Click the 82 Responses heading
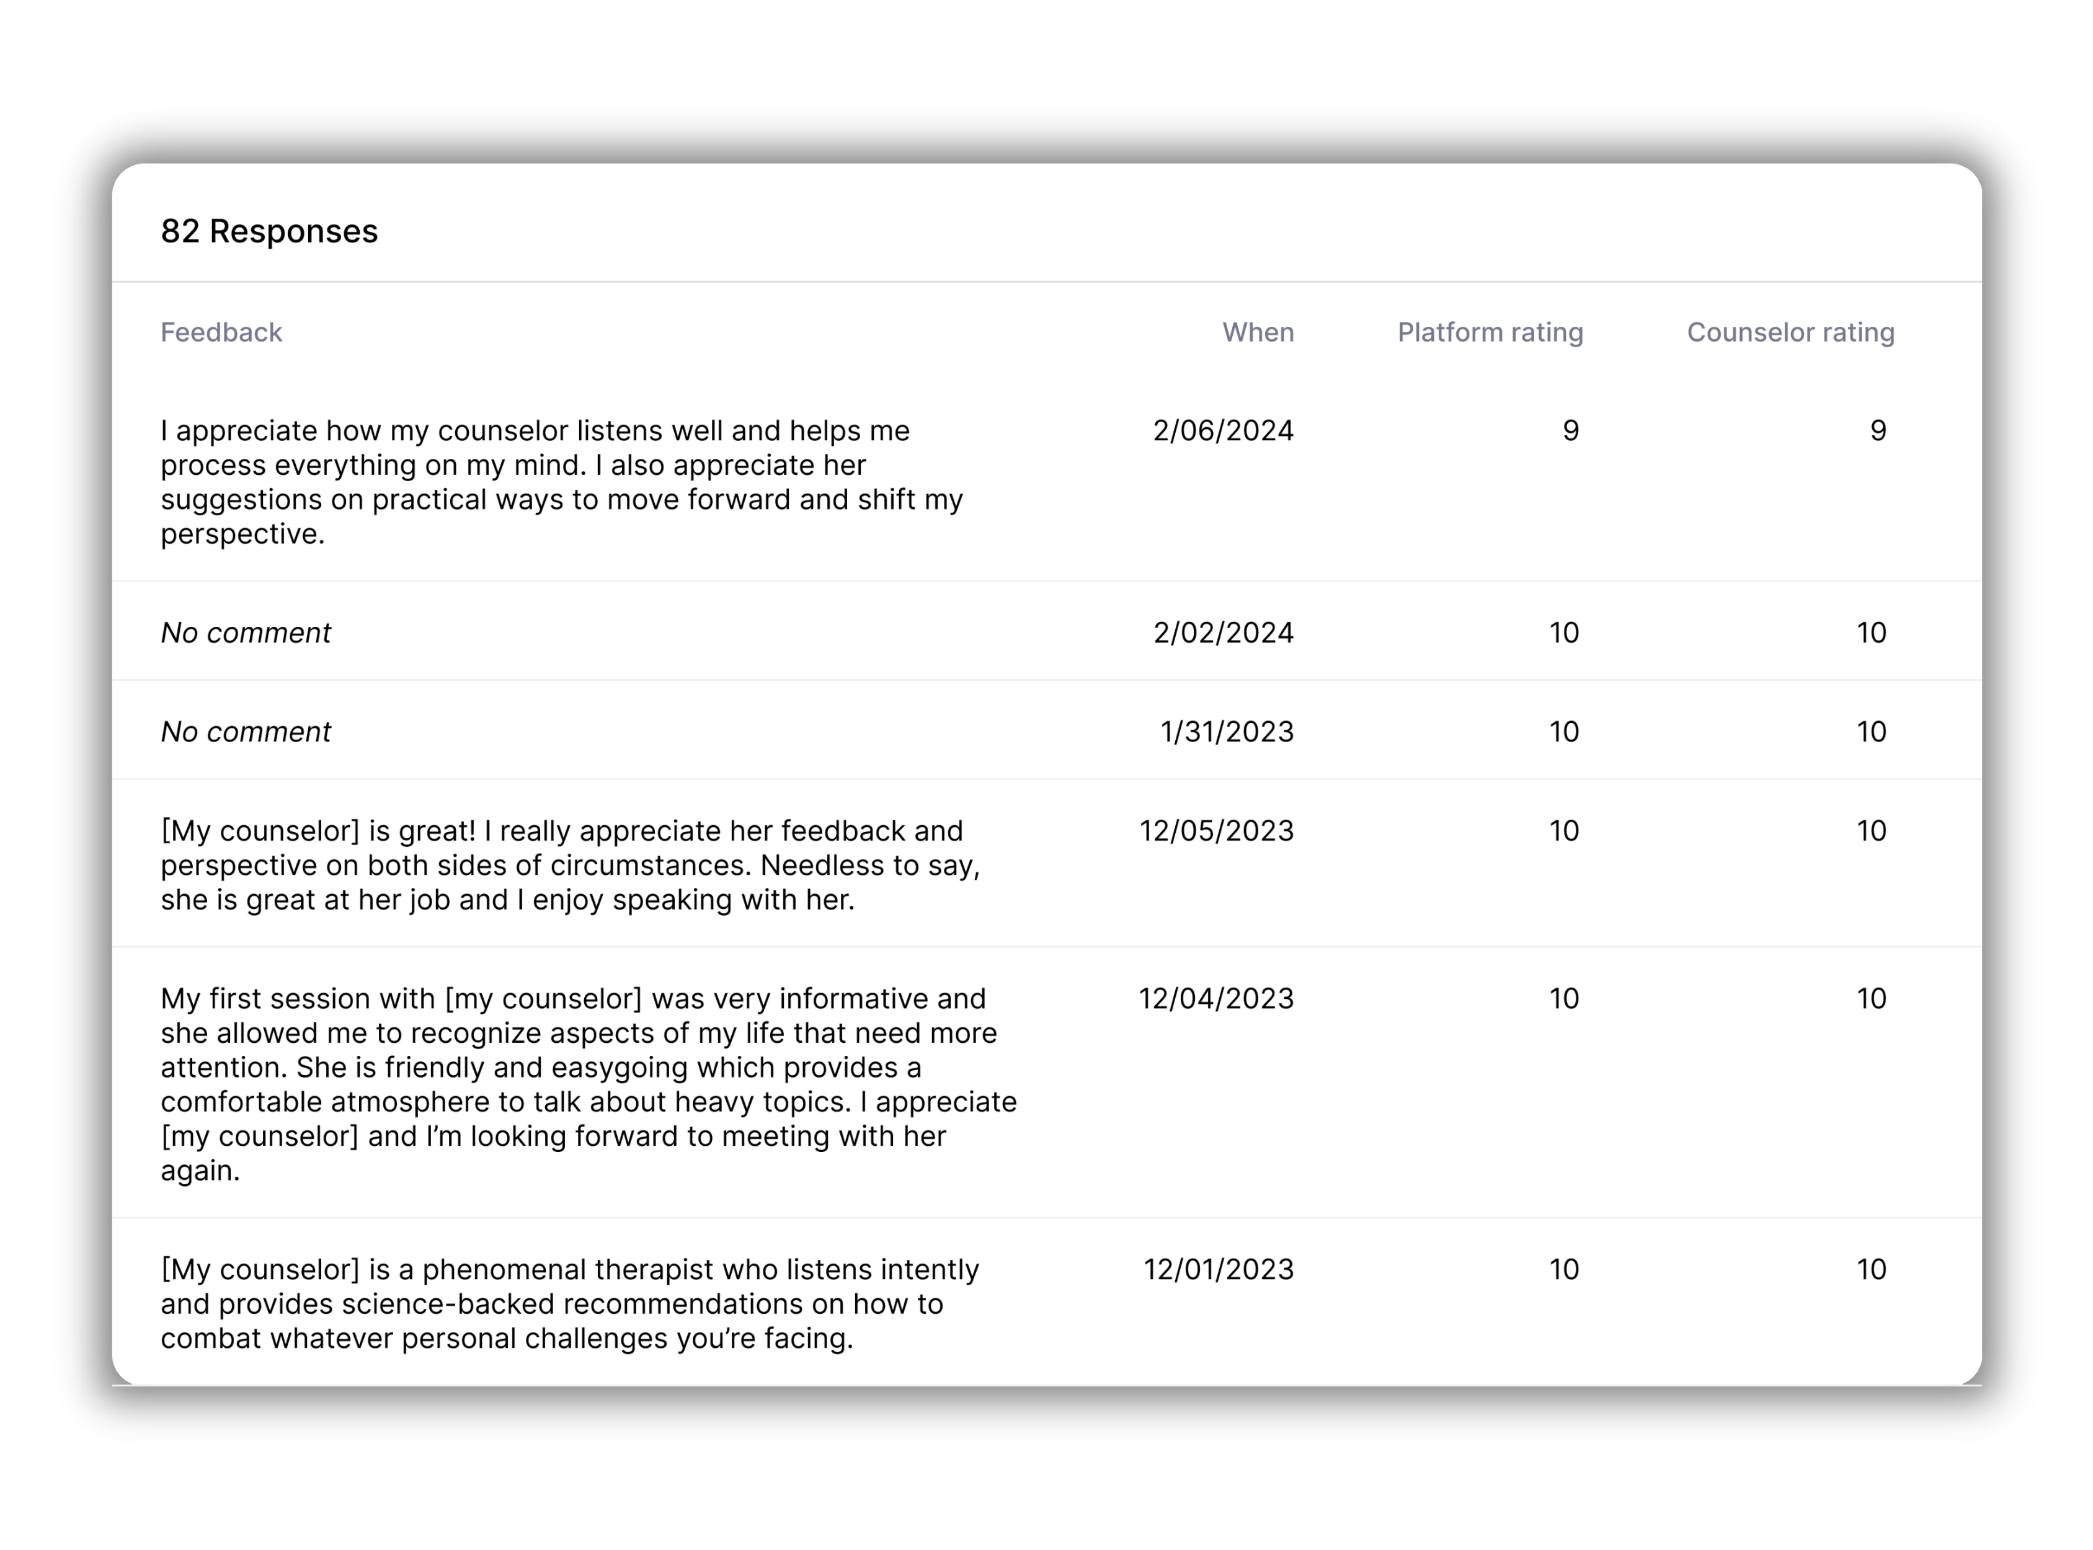 (269, 231)
